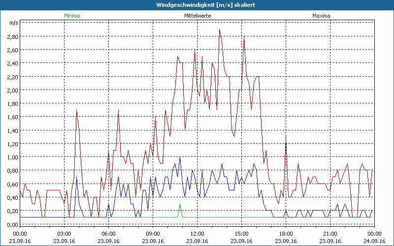Select the 2,80 y-axis tick label

coord(13,36)
